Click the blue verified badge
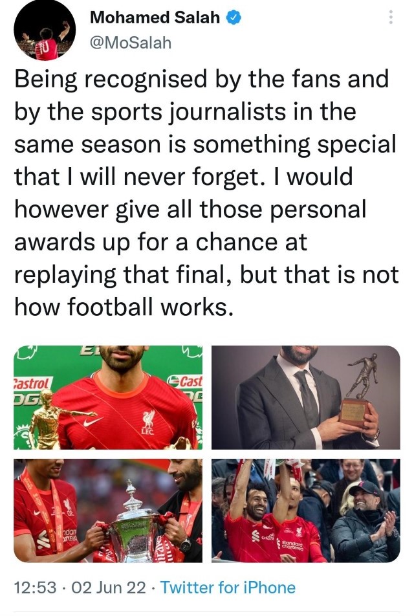 pos(234,17)
